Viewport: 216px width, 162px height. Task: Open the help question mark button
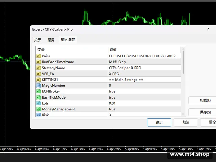[x=208, y=29]
